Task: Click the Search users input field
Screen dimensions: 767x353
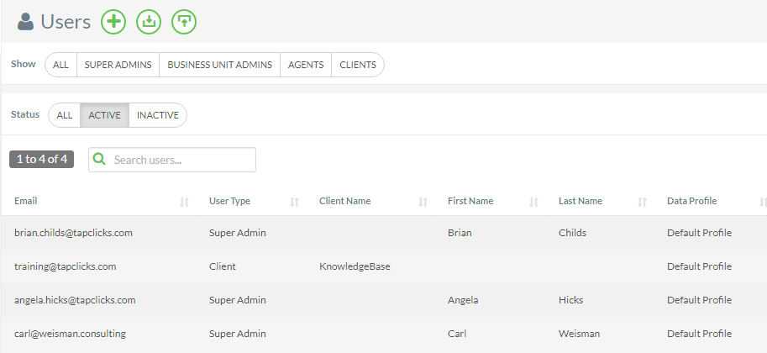Action: tap(172, 160)
